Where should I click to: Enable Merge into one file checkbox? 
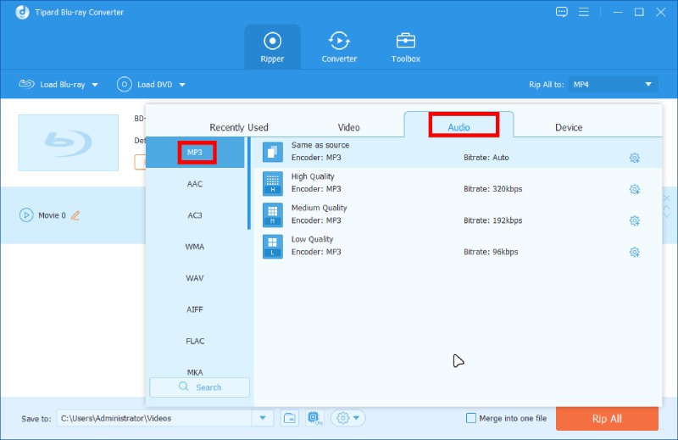point(471,418)
